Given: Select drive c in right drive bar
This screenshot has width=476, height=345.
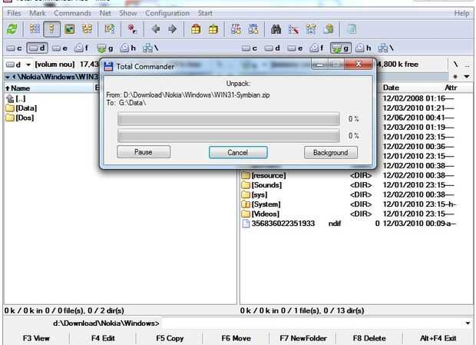Looking at the screenshot, I should pyautogui.click(x=250, y=48).
